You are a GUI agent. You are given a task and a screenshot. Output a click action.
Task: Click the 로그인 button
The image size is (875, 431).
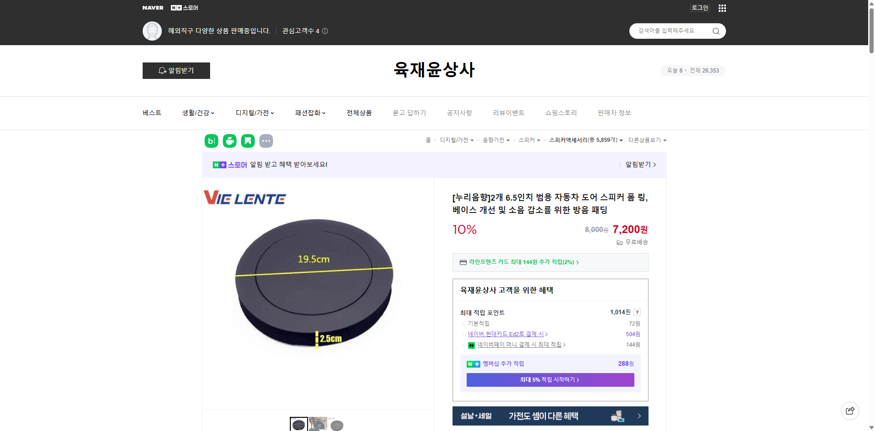tap(700, 8)
